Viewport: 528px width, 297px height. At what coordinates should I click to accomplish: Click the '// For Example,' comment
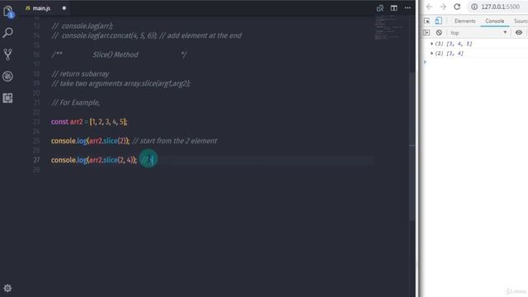[x=76, y=102]
